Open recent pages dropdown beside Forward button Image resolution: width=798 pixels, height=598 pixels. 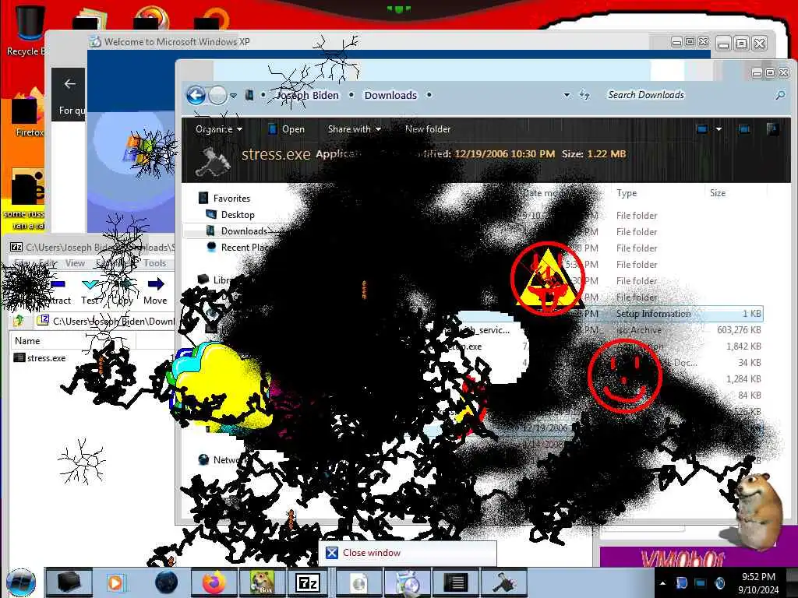click(x=233, y=96)
